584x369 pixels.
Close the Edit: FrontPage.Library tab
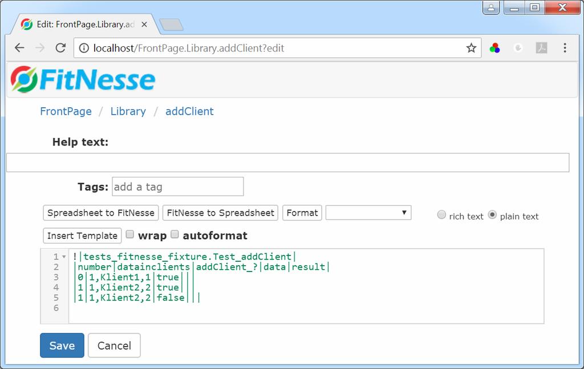tap(144, 25)
